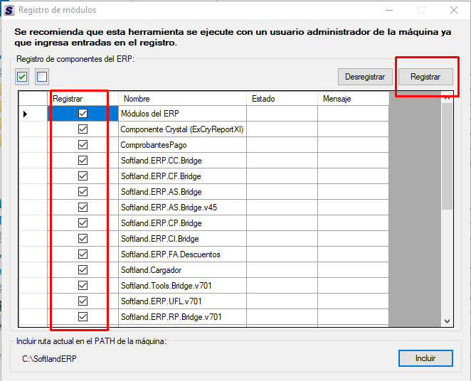Toggle Softland.ERP.RP.Bridge.v701 checkbox
This screenshot has height=381, width=471.
coord(83,316)
